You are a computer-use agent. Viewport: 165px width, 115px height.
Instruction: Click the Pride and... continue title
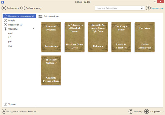33,111
